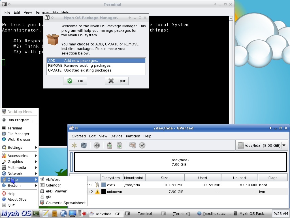Click the Paste partition icon in GParted toolbar
The image size is (290, 218).
point(120,145)
